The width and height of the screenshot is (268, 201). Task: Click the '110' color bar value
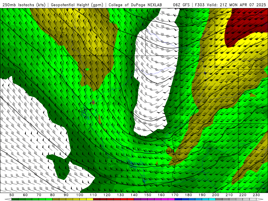tap(93, 195)
